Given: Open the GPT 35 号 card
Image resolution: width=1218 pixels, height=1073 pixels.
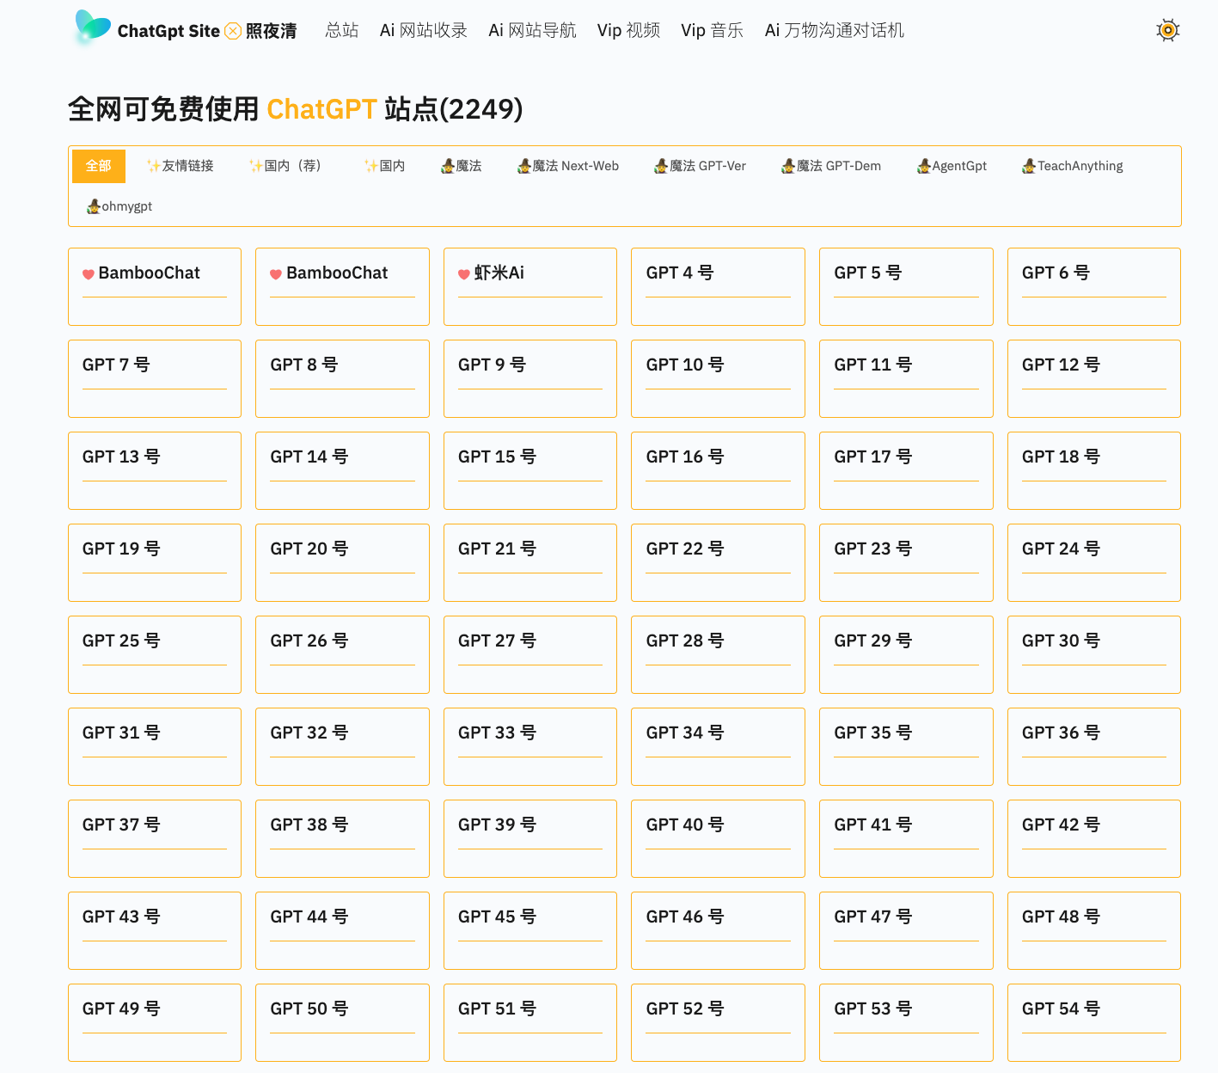Looking at the screenshot, I should [906, 746].
